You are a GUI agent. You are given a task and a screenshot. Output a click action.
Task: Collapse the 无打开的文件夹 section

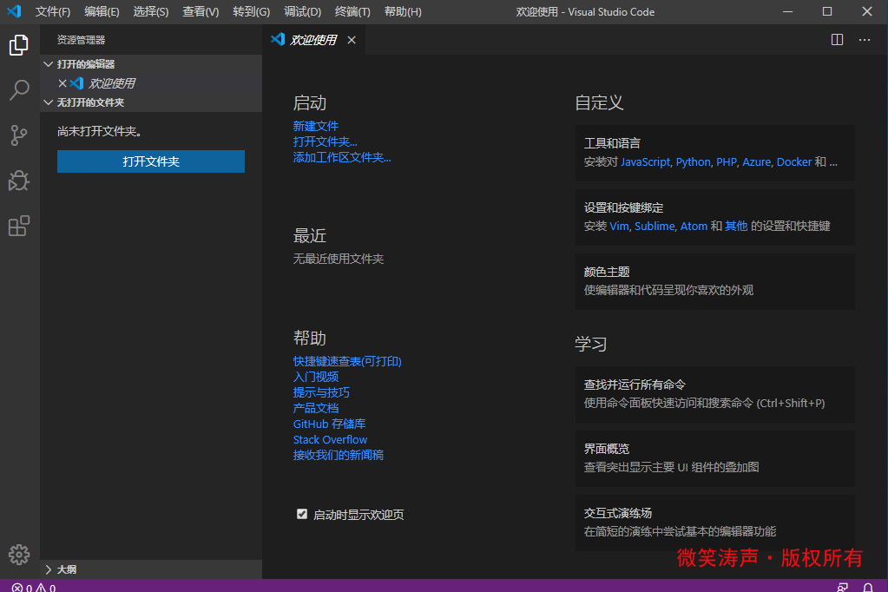(x=151, y=102)
